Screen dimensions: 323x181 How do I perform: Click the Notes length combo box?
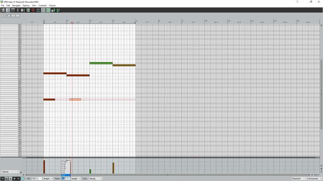[x=66, y=179]
